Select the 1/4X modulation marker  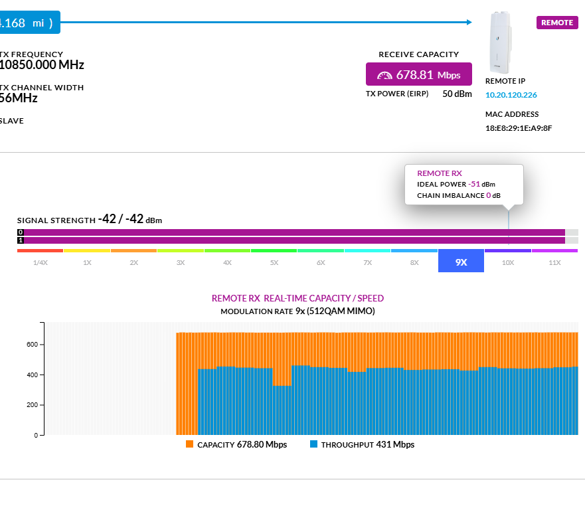pyautogui.click(x=40, y=263)
